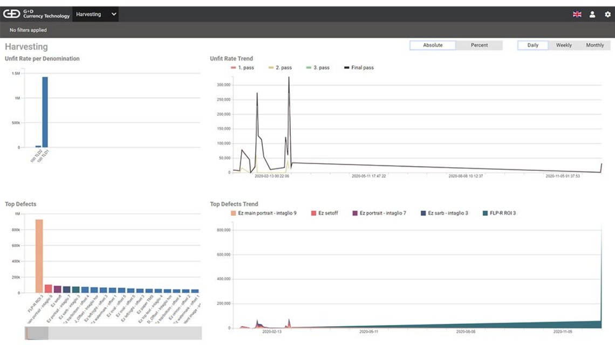Select the Absolute view option
This screenshot has width=615, height=345.
pos(433,45)
